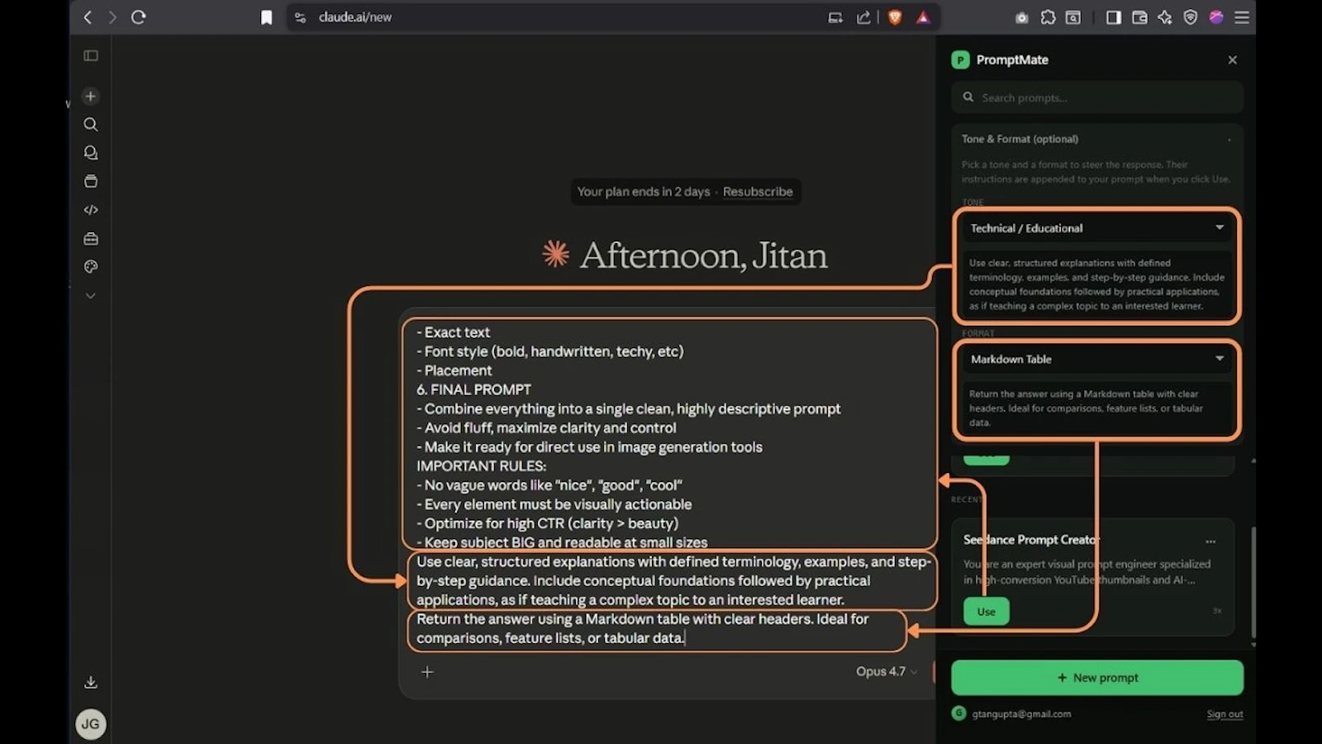This screenshot has width=1322, height=744.
Task: Open the Seedance Prompt Creator card's three-dot menu
Action: pyautogui.click(x=1210, y=541)
